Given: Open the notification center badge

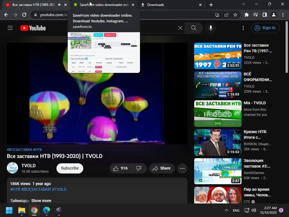Looking at the screenshot, I should click(281, 210).
